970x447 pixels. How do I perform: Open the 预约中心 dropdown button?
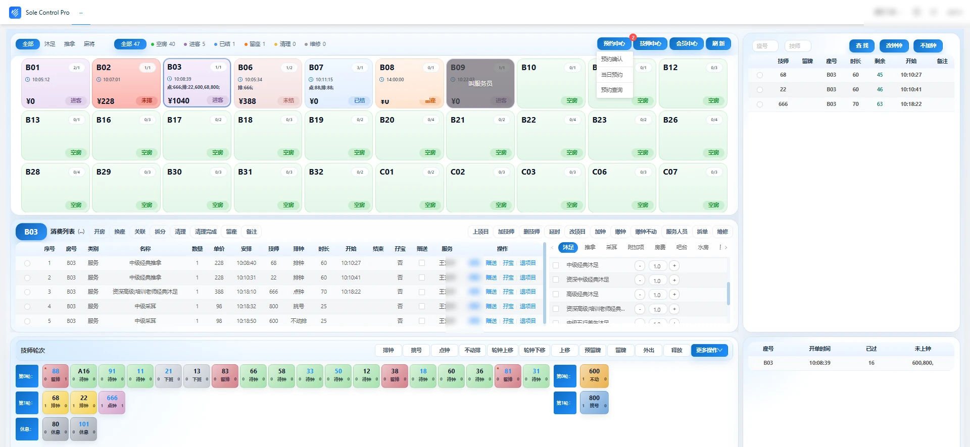click(614, 44)
